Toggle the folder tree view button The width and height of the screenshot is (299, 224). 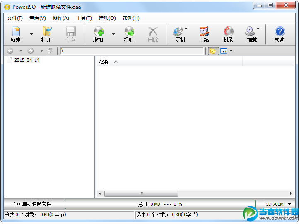click(x=213, y=51)
